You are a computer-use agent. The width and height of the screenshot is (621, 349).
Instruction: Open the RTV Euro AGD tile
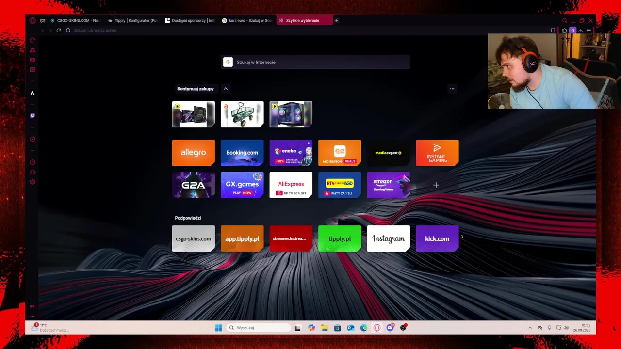340,185
